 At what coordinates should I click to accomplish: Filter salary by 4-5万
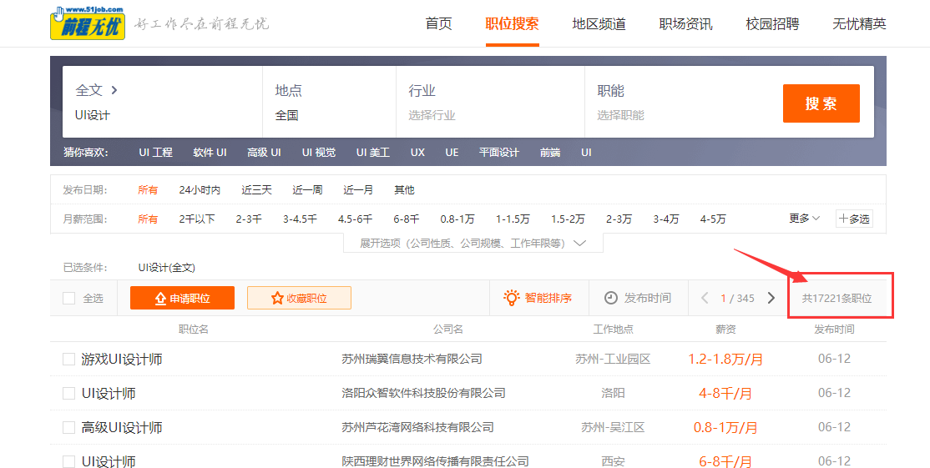tap(713, 219)
